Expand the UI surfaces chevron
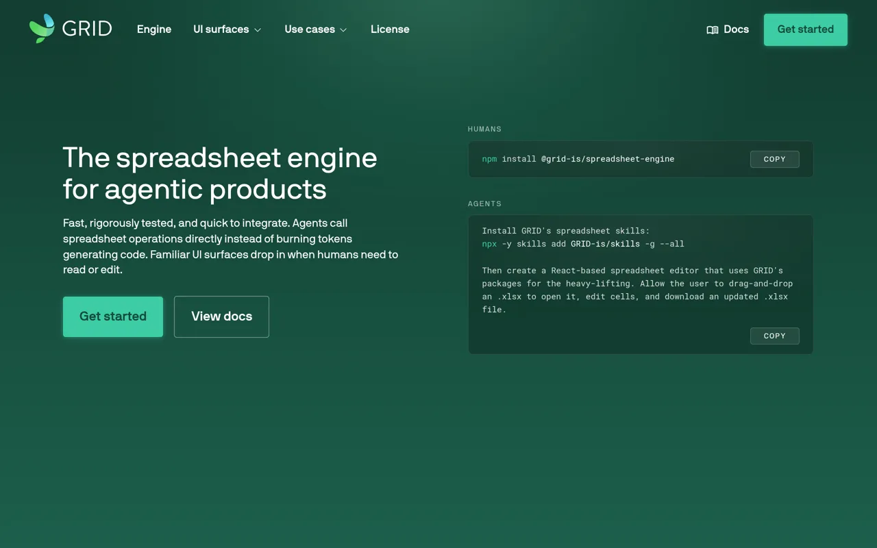Image resolution: width=877 pixels, height=548 pixels. (258, 30)
